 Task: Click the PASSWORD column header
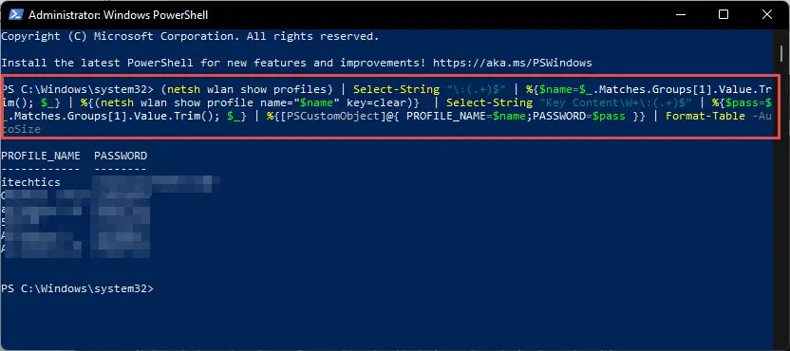coord(121,157)
